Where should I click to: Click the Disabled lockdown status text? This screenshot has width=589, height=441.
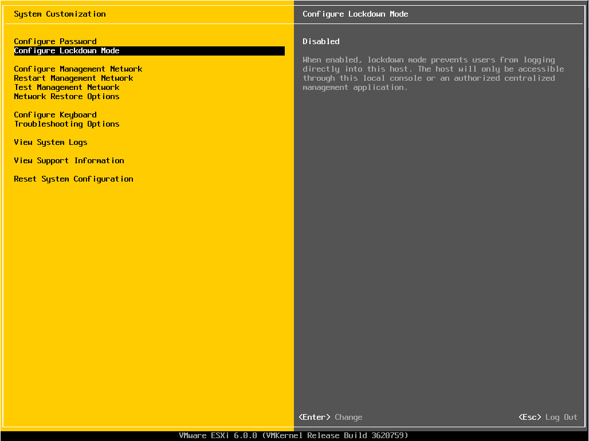(321, 41)
